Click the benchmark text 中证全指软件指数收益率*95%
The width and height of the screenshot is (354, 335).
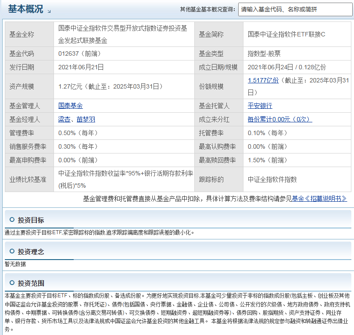pyautogui.click(x=99, y=173)
